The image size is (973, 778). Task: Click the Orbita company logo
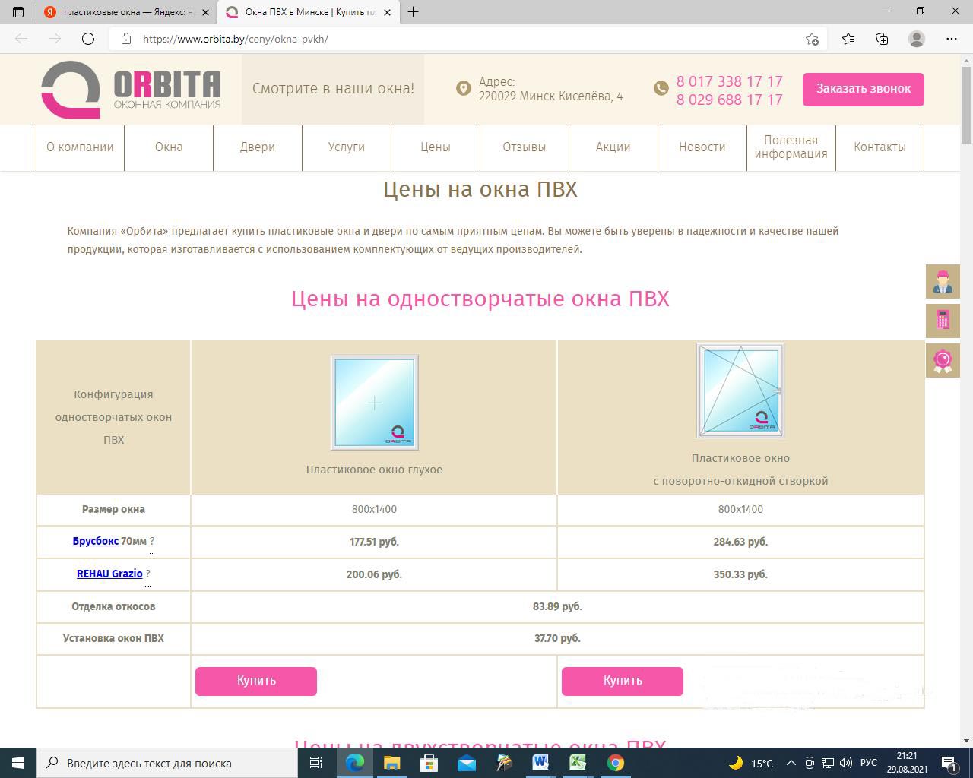[x=131, y=90]
